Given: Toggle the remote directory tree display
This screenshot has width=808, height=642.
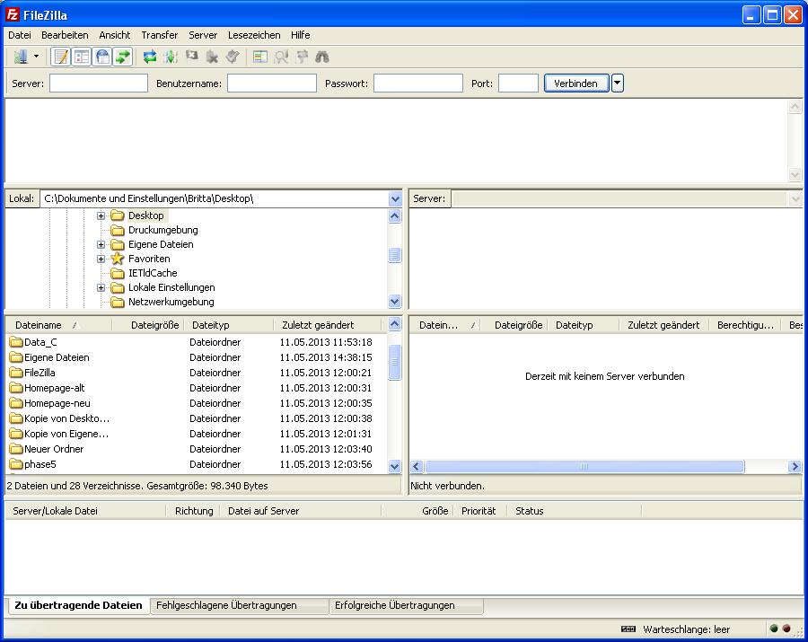Looking at the screenshot, I should click(x=102, y=57).
